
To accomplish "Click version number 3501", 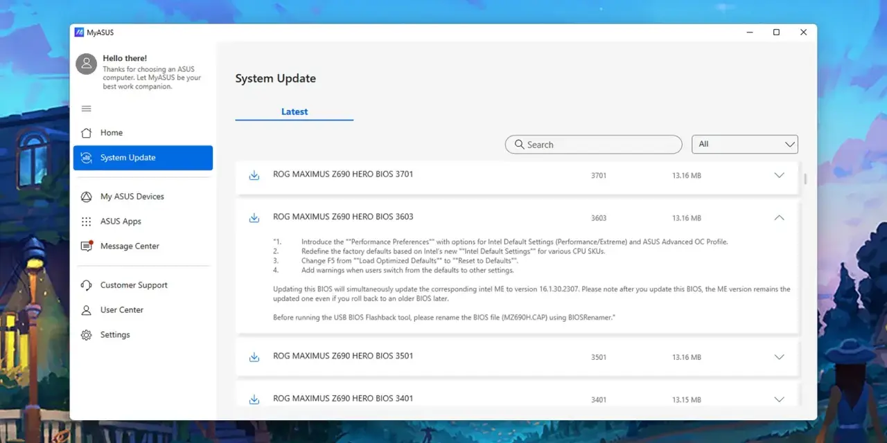I will 599,358.
